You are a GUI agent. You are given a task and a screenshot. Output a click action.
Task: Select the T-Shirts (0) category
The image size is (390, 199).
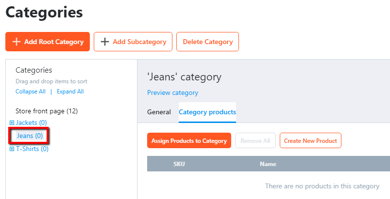click(33, 149)
